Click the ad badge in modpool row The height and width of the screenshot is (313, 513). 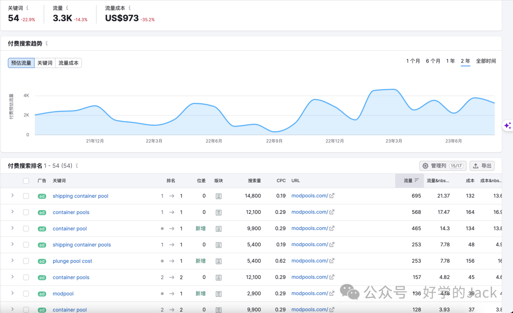[x=42, y=294]
